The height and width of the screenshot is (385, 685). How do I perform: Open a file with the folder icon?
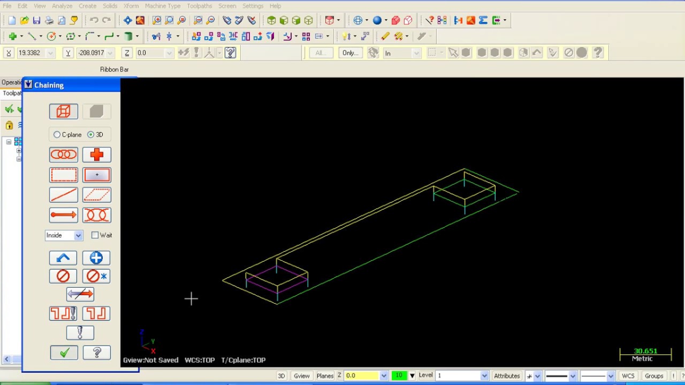pyautogui.click(x=24, y=20)
